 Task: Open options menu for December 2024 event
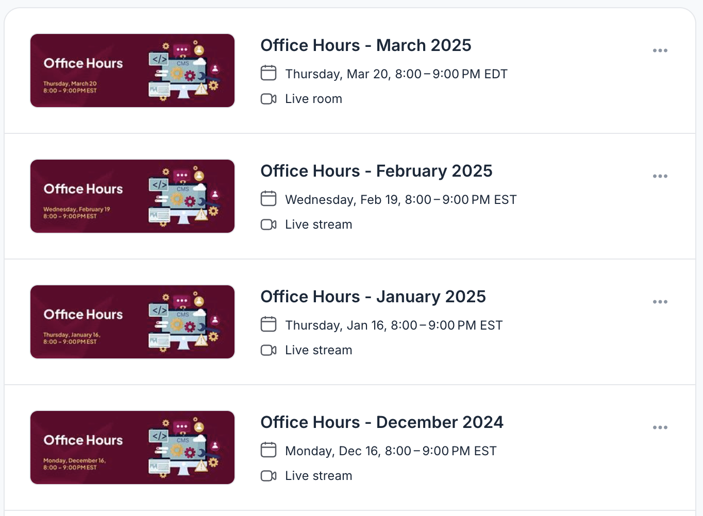[x=660, y=427]
